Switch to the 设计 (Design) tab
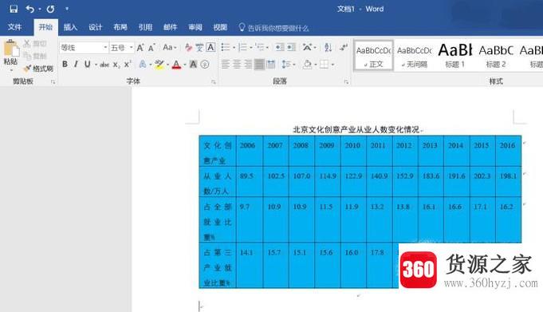 (x=96, y=27)
